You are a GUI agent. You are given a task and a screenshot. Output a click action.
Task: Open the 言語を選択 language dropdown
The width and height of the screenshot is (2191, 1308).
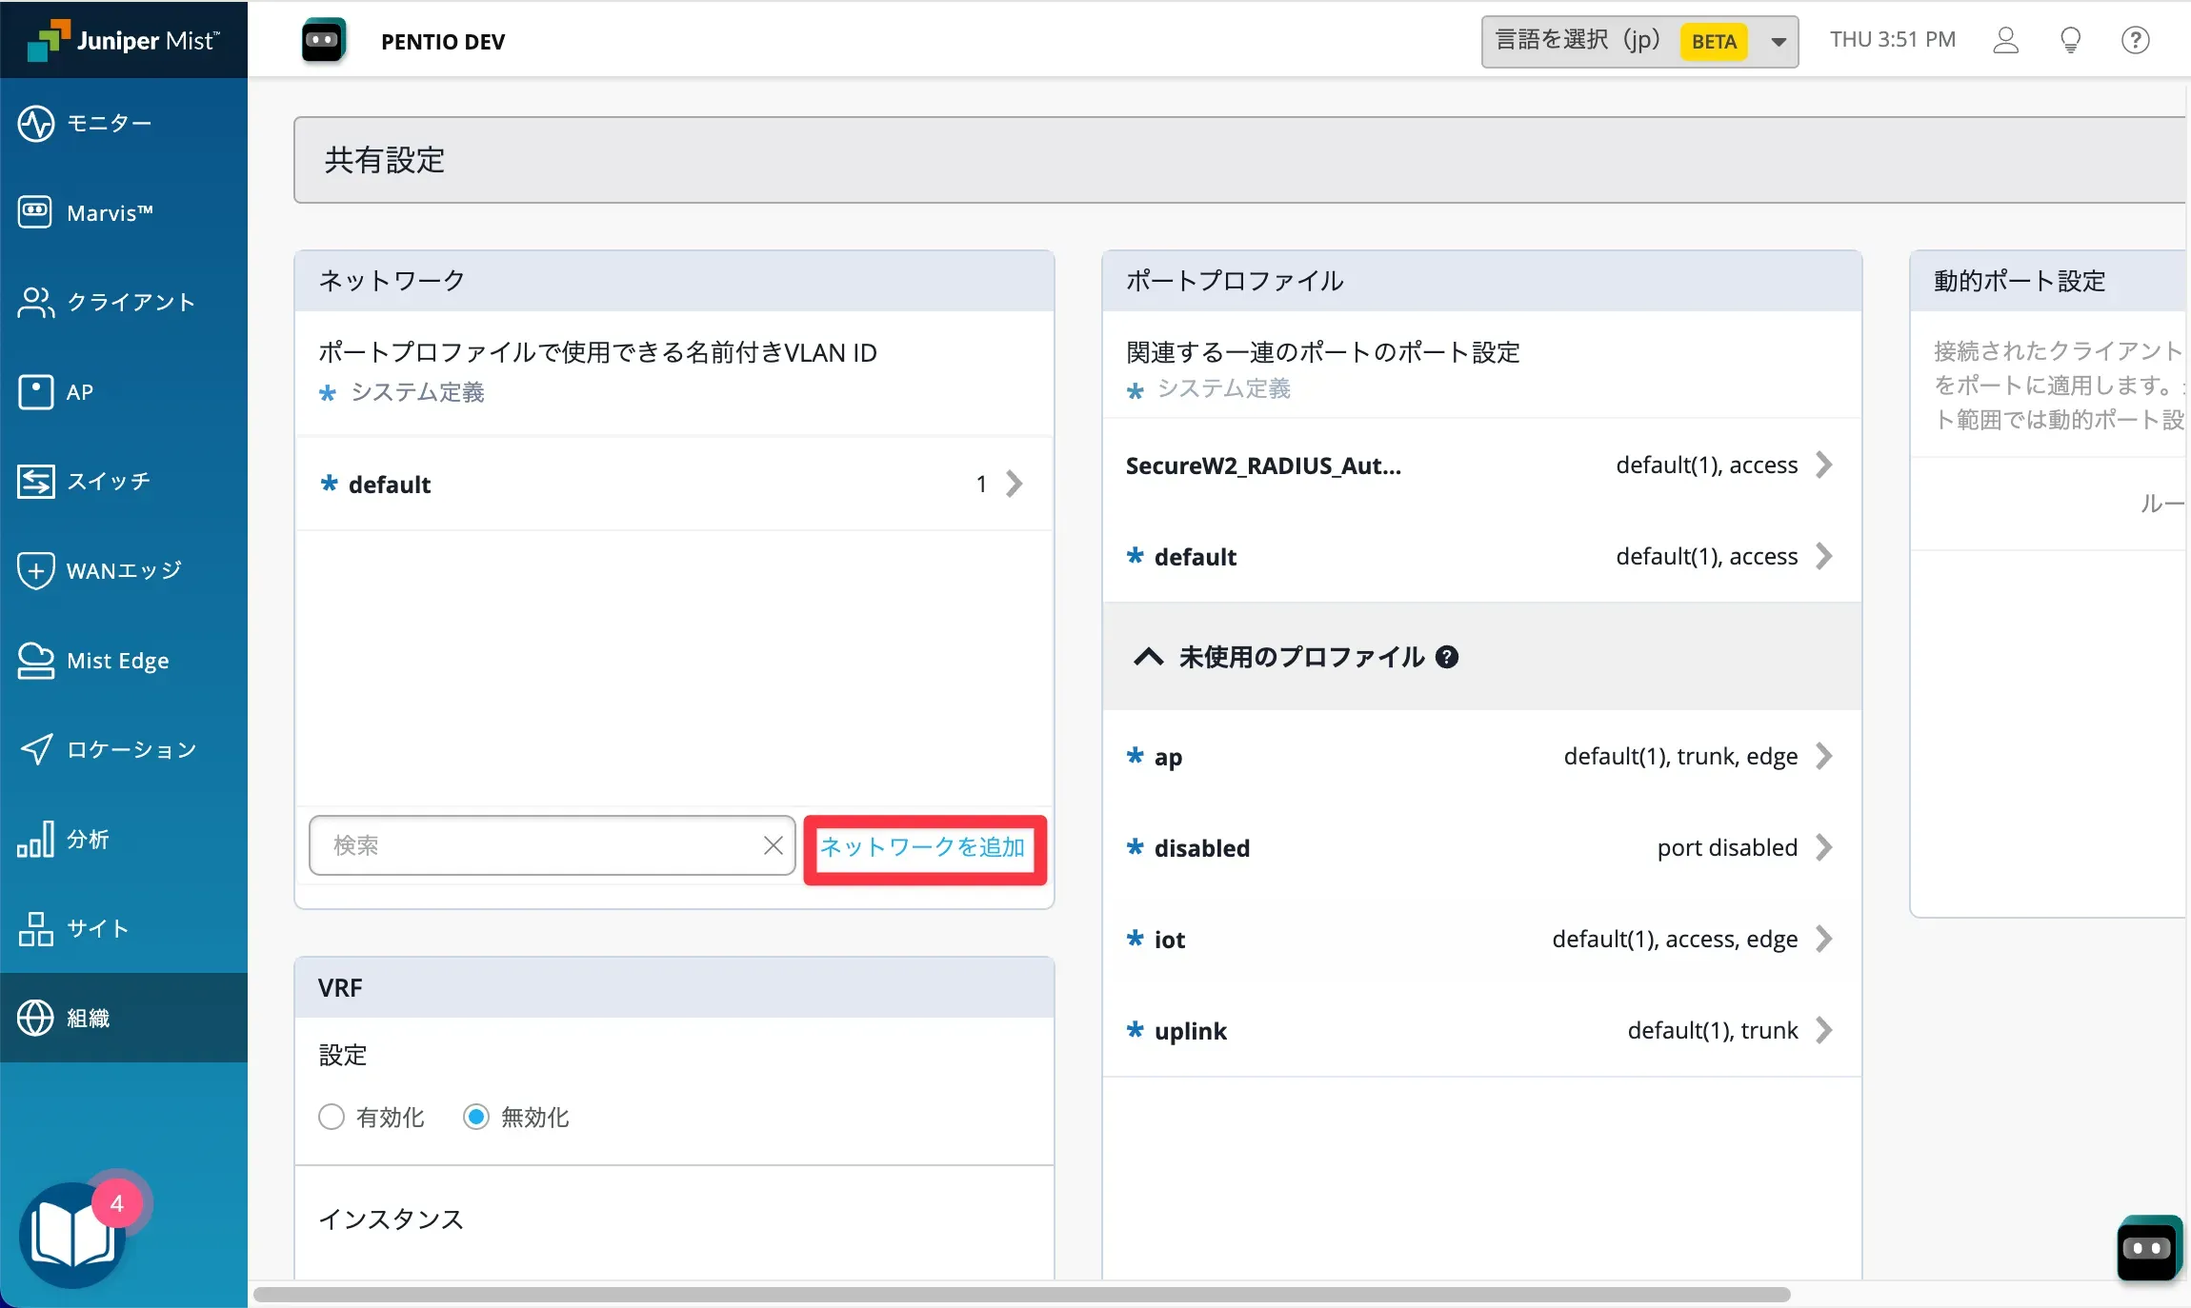coord(1639,41)
